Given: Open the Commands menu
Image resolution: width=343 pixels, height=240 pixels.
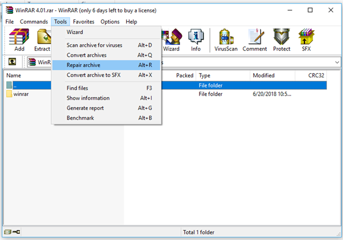Looking at the screenshot, I should point(34,22).
